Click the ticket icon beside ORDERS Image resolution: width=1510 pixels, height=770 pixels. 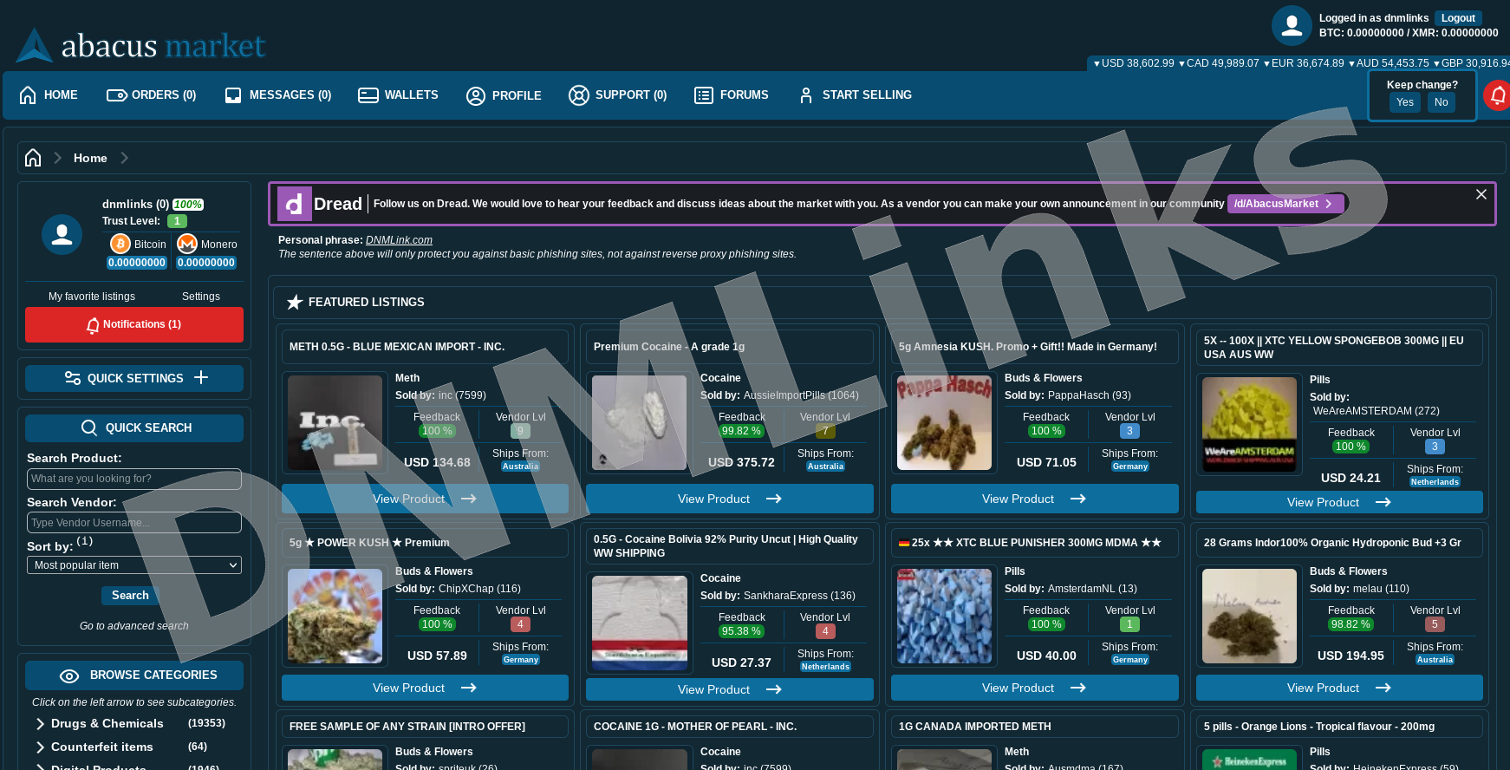tap(117, 95)
